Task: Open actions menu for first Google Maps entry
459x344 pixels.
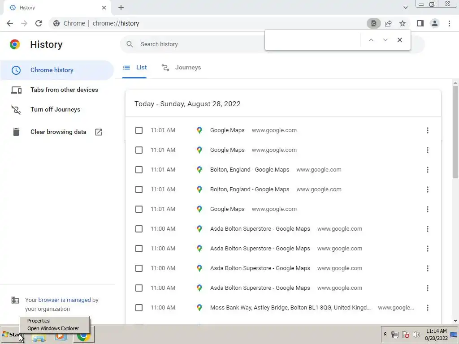Action: (x=427, y=130)
